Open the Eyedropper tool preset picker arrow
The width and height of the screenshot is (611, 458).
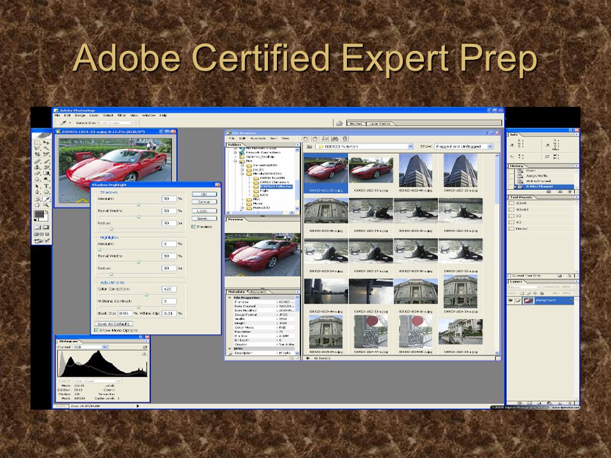[x=70, y=123]
